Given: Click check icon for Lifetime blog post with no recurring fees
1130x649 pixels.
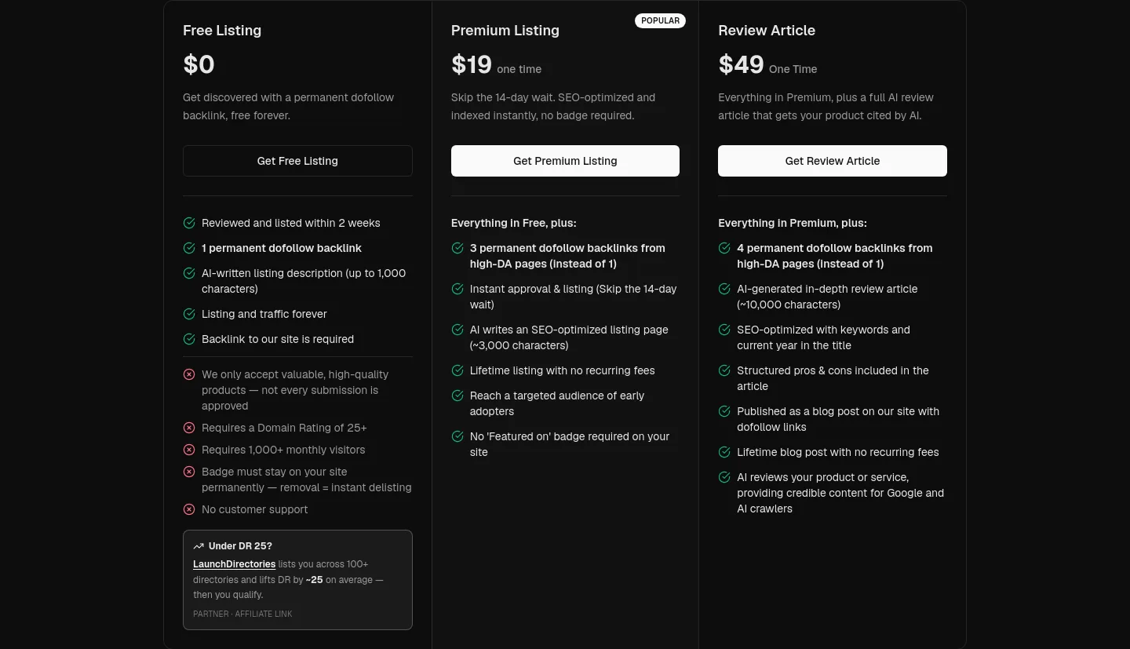Looking at the screenshot, I should (x=724, y=452).
